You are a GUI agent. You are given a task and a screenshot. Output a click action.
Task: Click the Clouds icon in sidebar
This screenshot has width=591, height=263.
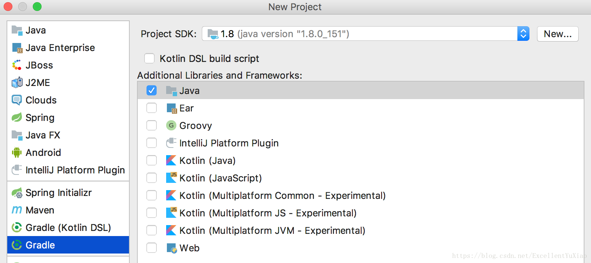pyautogui.click(x=17, y=100)
